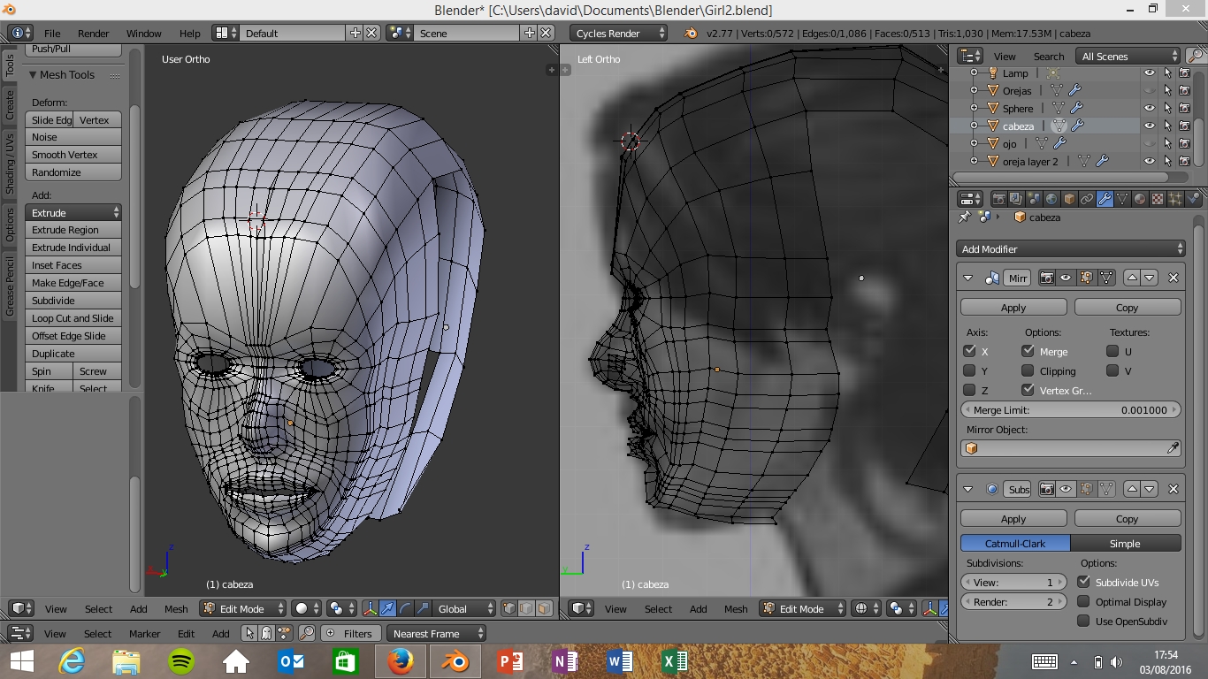The image size is (1208, 679).
Task: Open the Modifiers wrench tab in Properties
Action: pos(1105,199)
